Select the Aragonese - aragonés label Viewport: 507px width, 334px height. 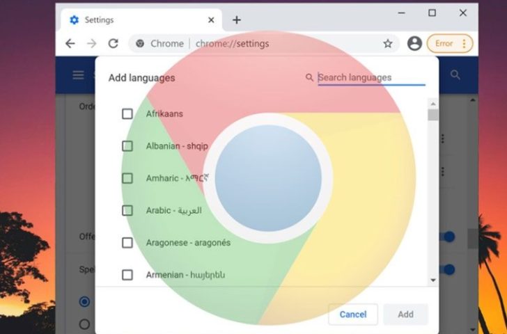[x=188, y=243]
